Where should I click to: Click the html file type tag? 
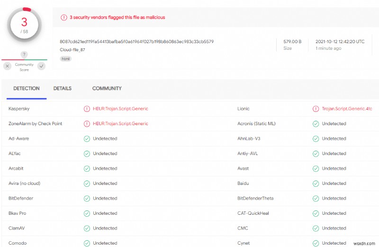click(65, 59)
